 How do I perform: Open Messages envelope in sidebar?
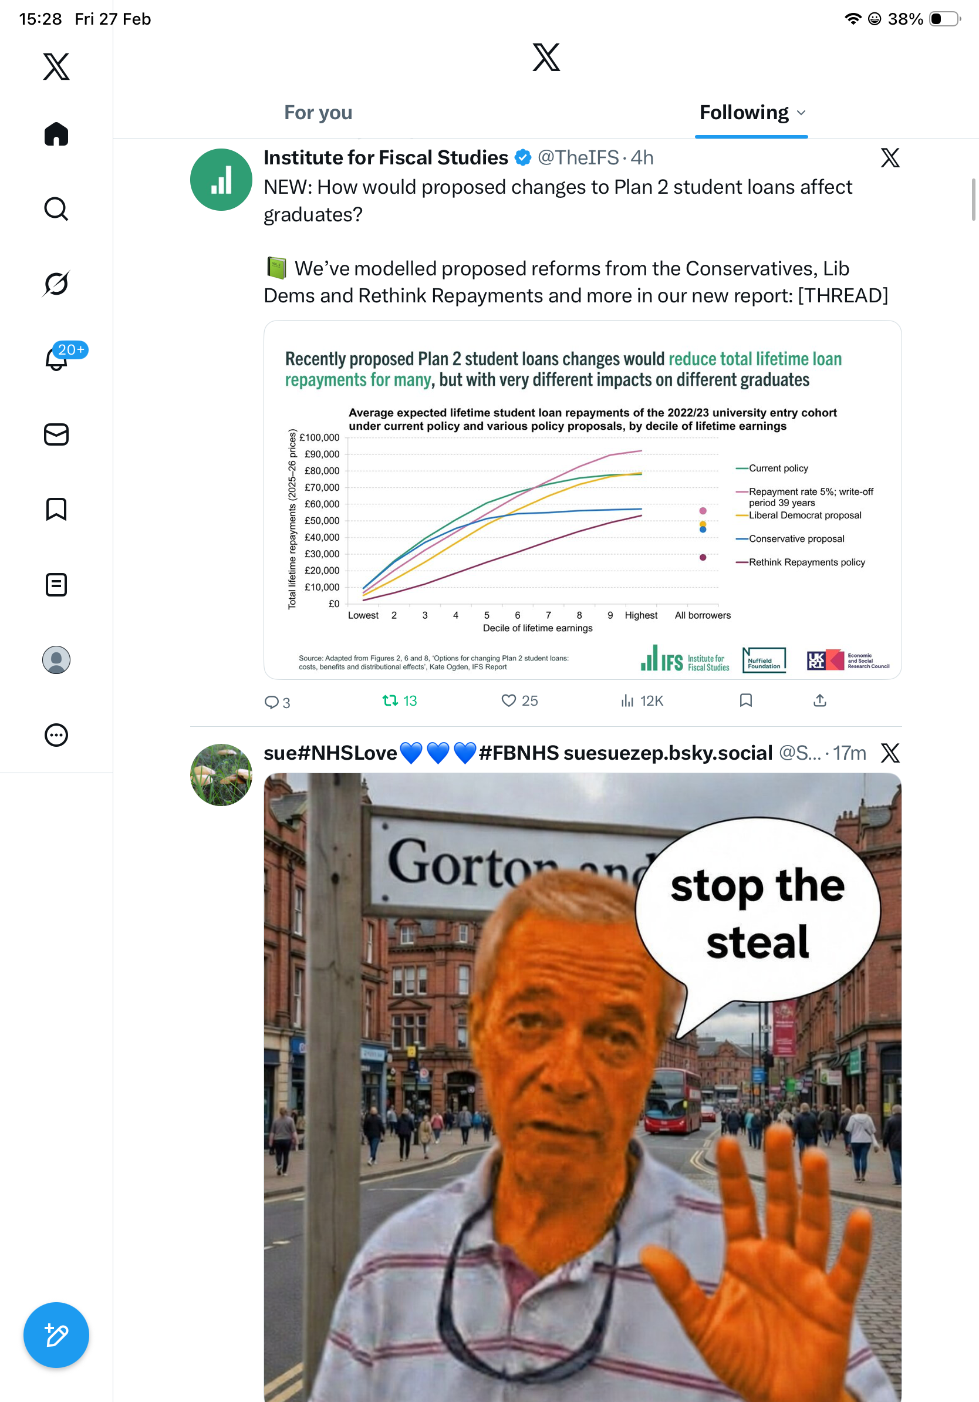[56, 434]
